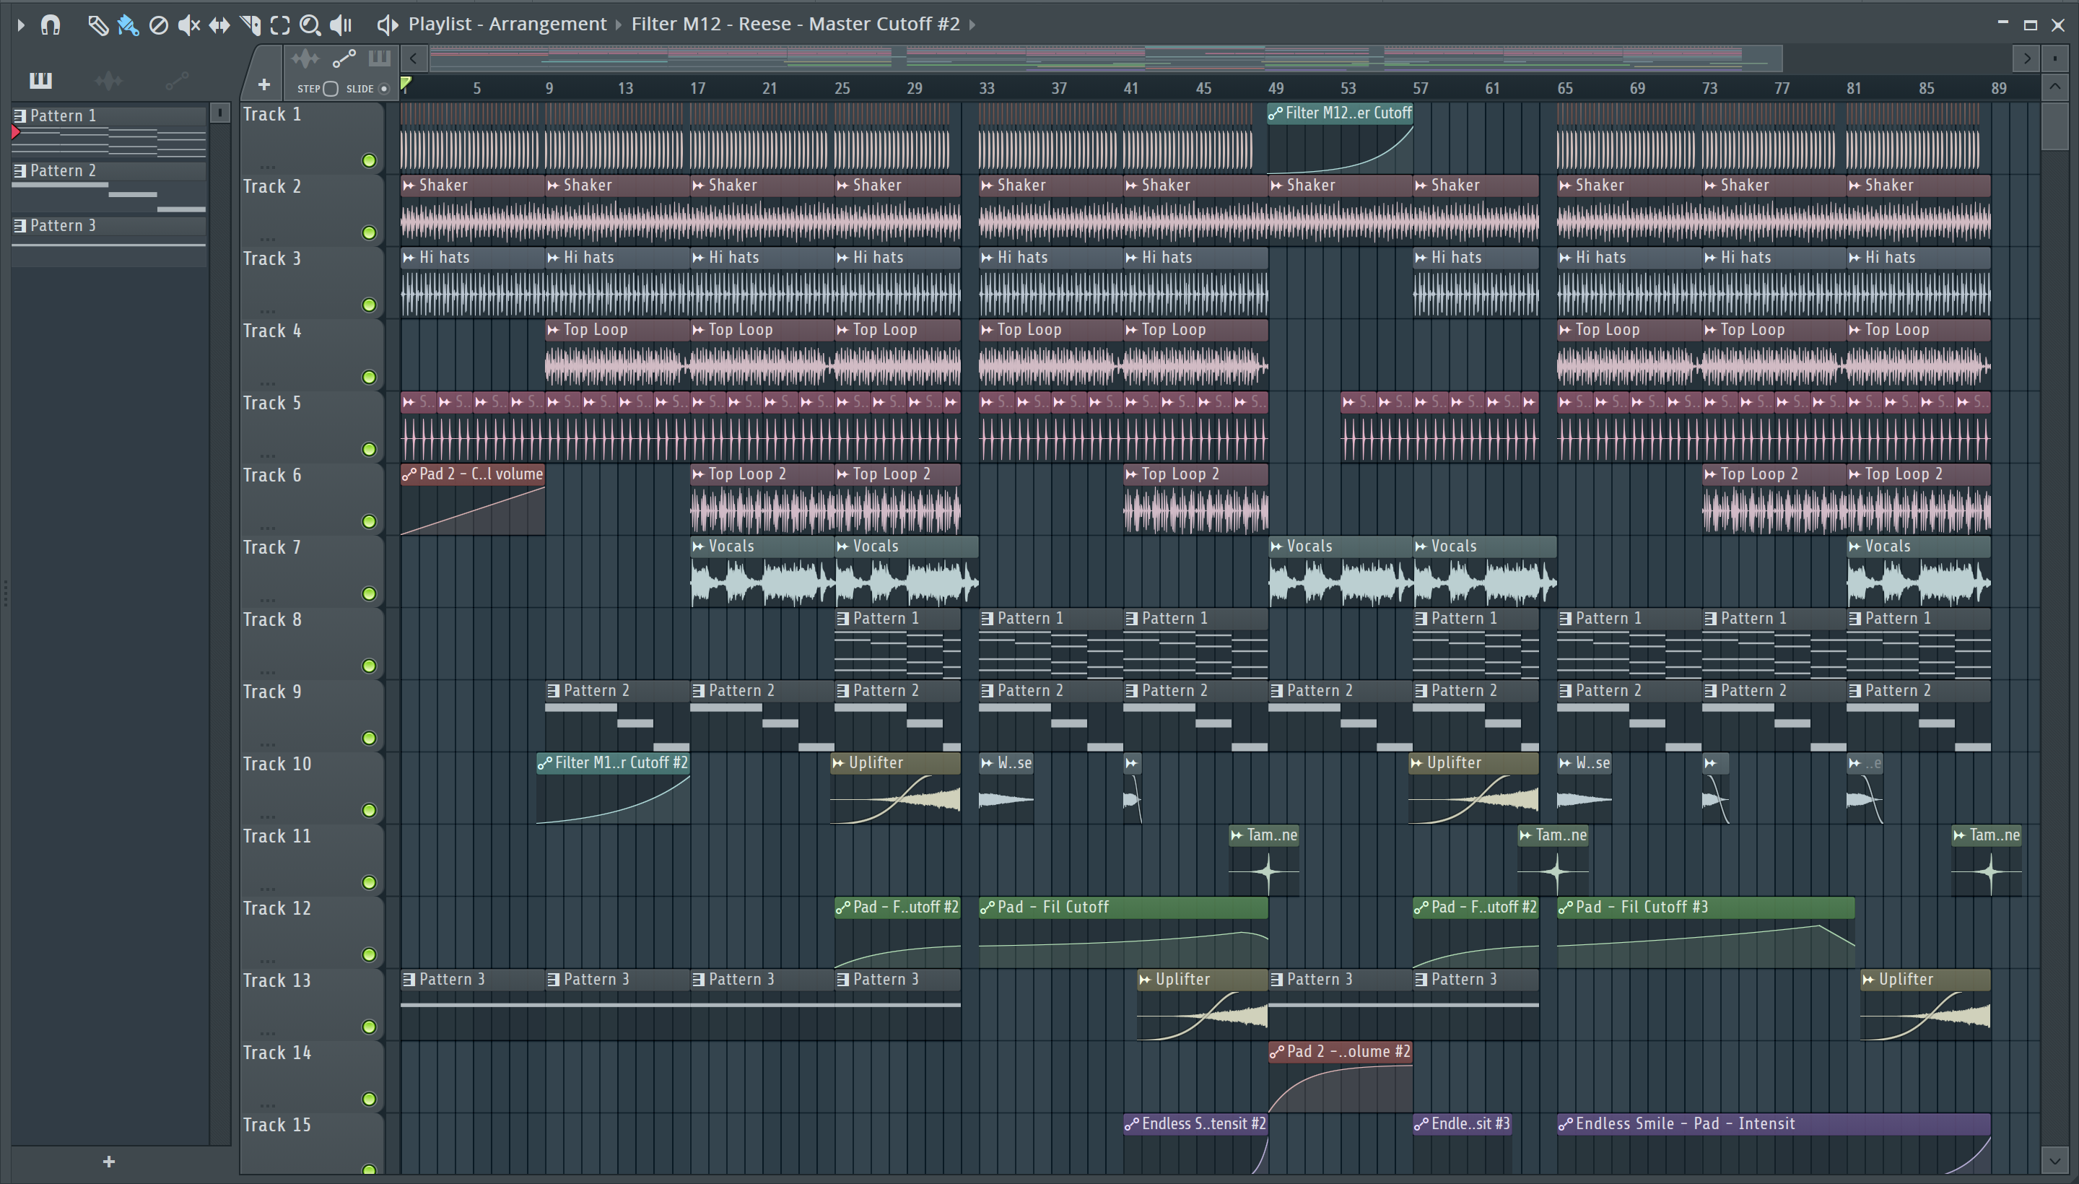The width and height of the screenshot is (2079, 1184).
Task: Open the Pad 2 -..olume #2 clip menu icon
Action: [1277, 1051]
